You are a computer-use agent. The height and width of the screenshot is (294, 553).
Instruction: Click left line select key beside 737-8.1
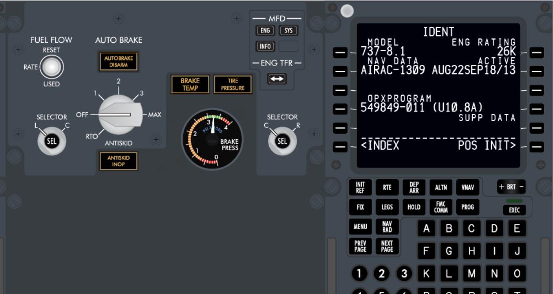(x=340, y=52)
